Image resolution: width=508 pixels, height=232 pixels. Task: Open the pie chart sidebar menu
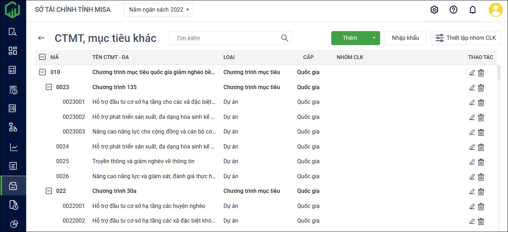[13, 224]
